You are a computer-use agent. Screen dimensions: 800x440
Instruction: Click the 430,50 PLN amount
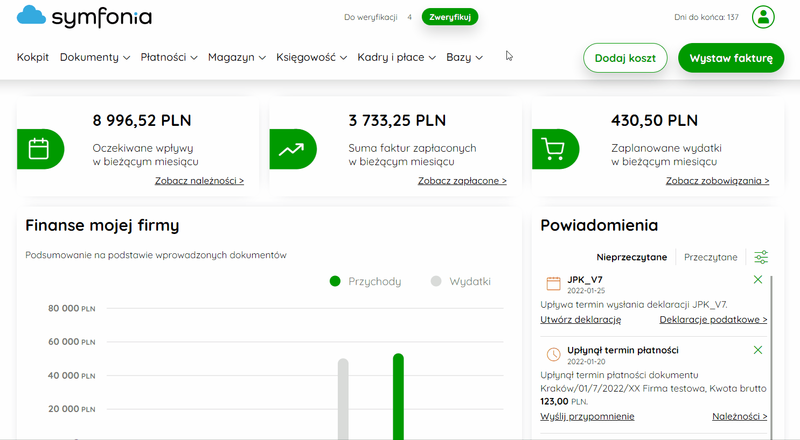click(655, 120)
